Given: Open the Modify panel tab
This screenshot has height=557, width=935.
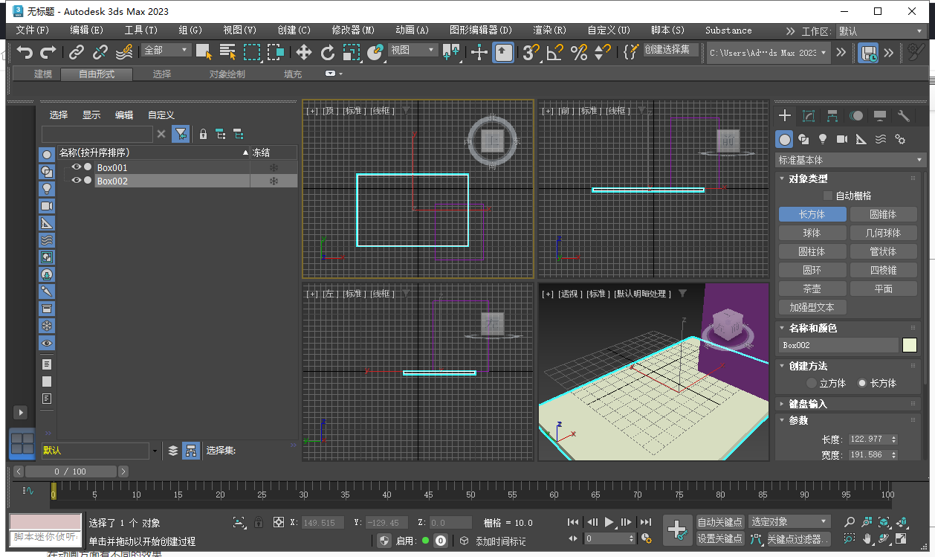Looking at the screenshot, I should 809,116.
